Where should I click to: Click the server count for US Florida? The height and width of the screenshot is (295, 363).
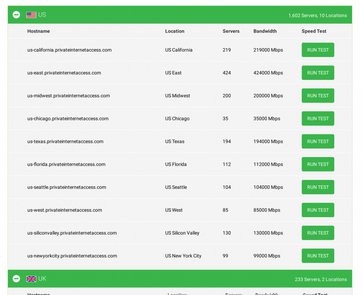[x=227, y=164]
